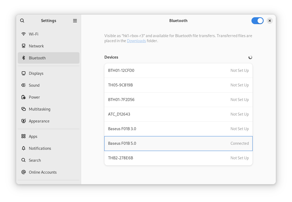Select device BTH01-12CFD0

[178, 71]
